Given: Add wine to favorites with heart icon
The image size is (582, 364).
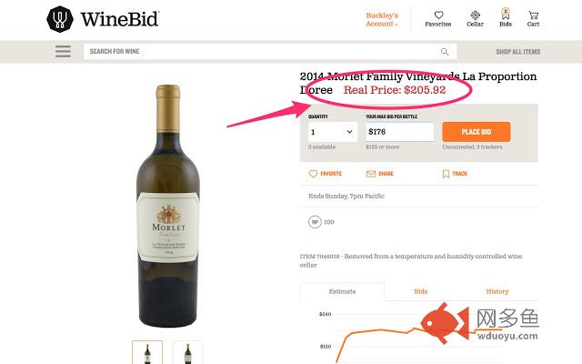Looking at the screenshot, I should click(x=313, y=174).
